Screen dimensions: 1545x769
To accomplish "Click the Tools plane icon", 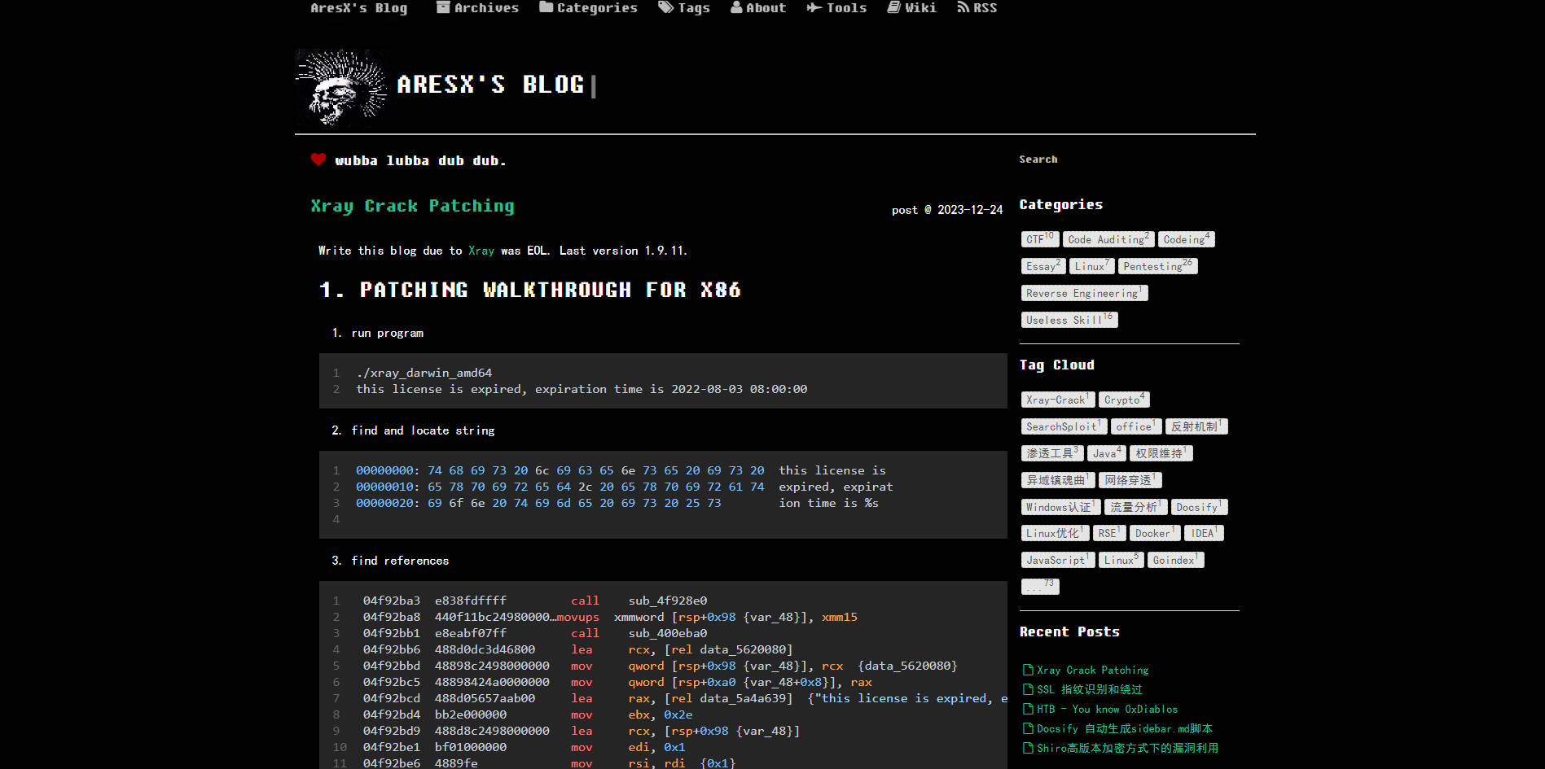I will [x=814, y=7].
